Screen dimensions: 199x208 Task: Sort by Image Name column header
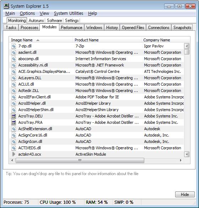point(41,40)
